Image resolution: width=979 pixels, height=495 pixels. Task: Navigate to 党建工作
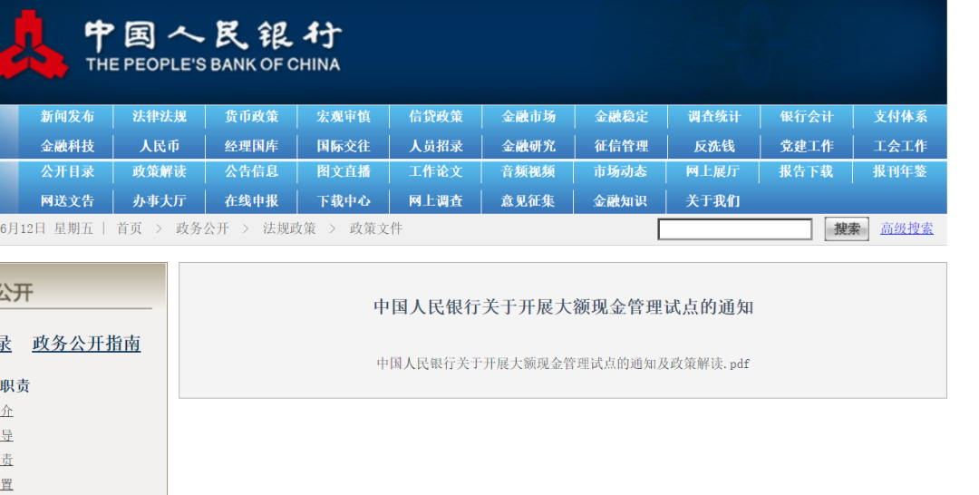pos(807,146)
